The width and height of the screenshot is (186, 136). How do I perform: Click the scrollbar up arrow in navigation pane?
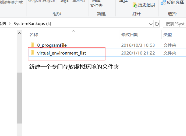coord(19,33)
